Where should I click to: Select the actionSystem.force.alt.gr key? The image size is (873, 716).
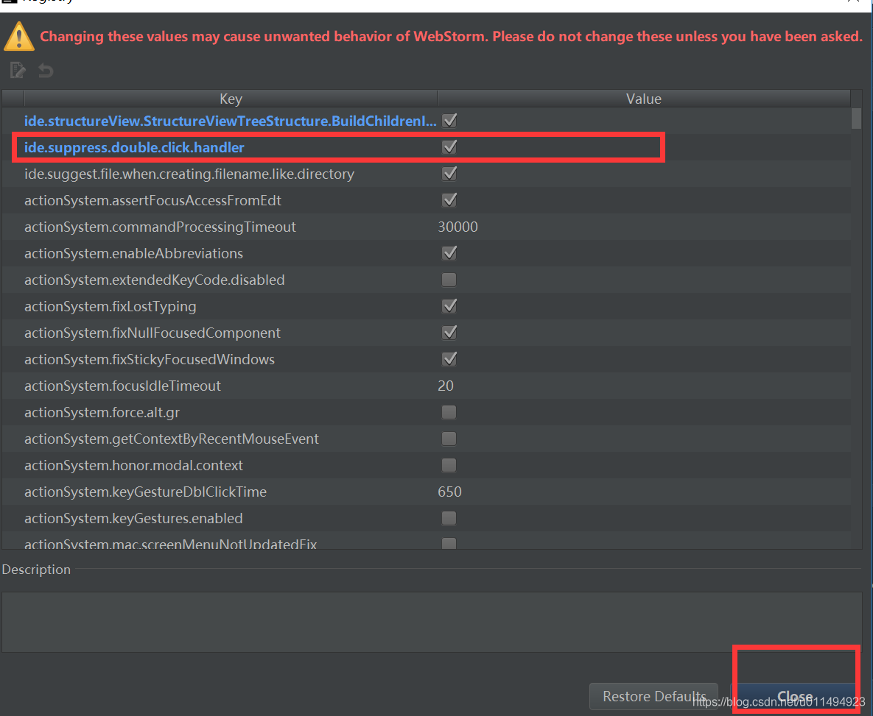pos(102,412)
